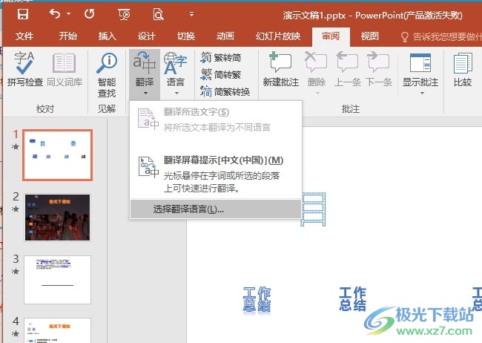
Task: Select the 审阅 tab
Action: [x=331, y=36]
